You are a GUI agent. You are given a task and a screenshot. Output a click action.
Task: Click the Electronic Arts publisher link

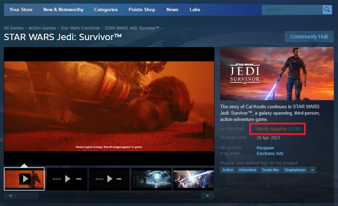270,153
